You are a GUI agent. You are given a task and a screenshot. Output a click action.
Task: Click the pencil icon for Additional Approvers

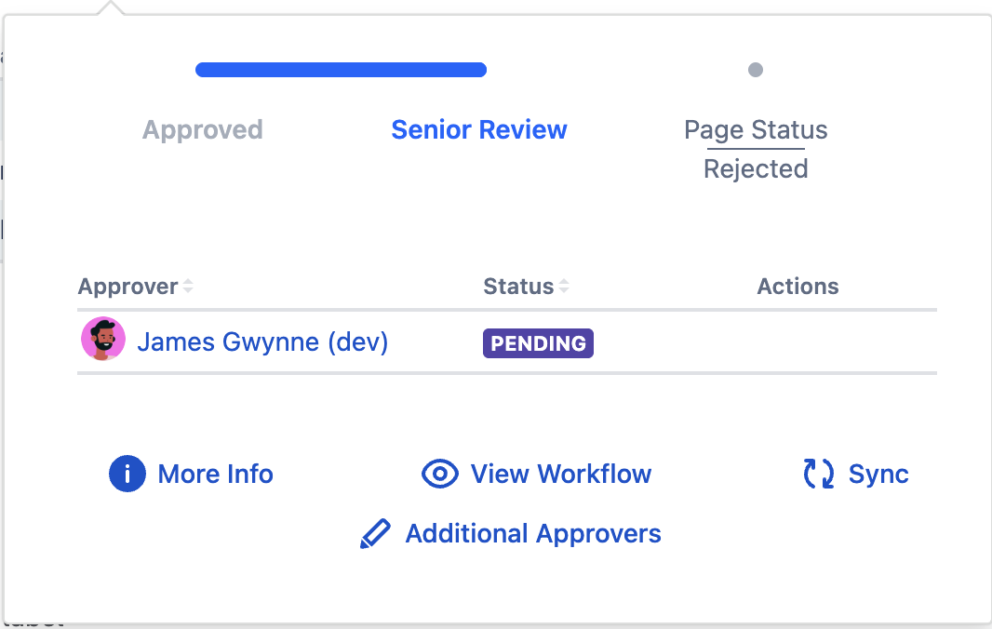point(375,534)
